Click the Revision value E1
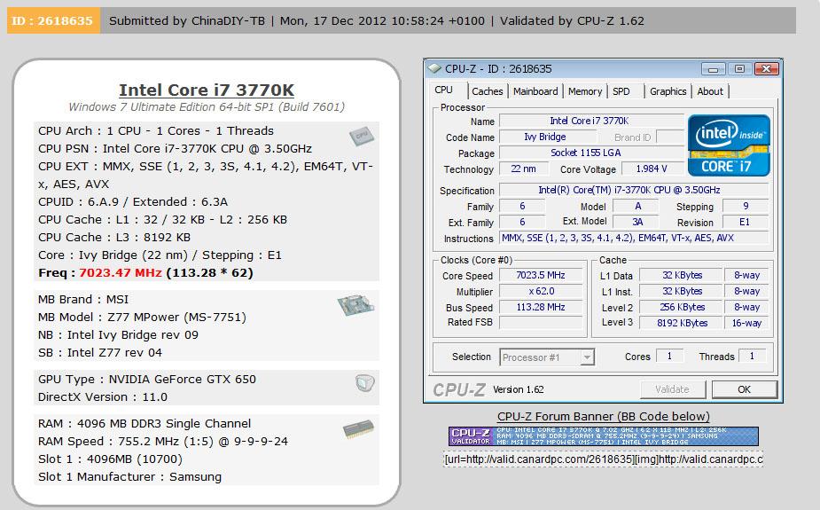The width and height of the screenshot is (820, 510). (x=746, y=222)
